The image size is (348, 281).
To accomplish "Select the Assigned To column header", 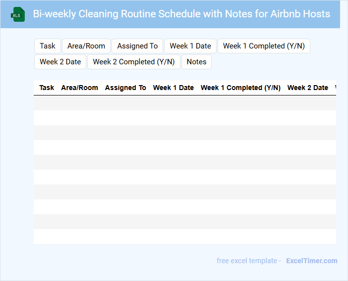I will coord(125,88).
